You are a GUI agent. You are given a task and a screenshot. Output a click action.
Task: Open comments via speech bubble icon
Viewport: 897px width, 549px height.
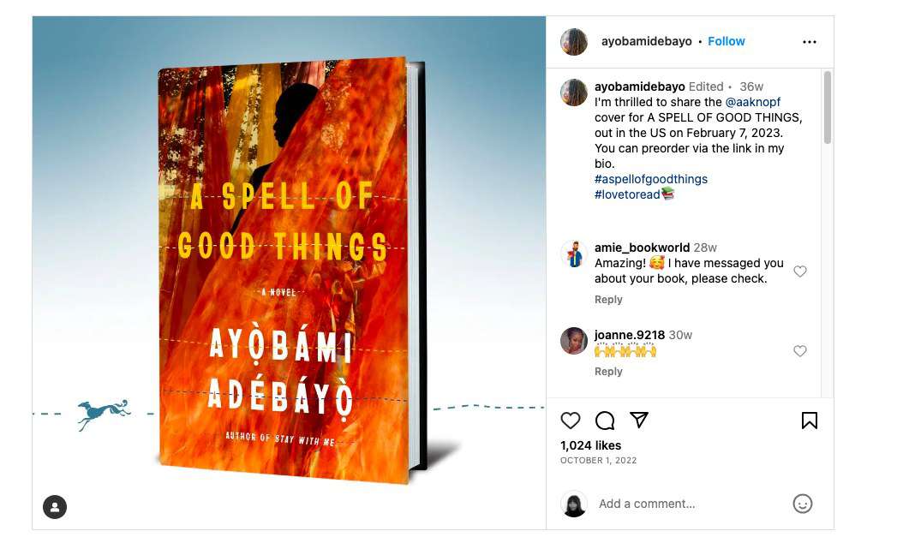coord(605,421)
